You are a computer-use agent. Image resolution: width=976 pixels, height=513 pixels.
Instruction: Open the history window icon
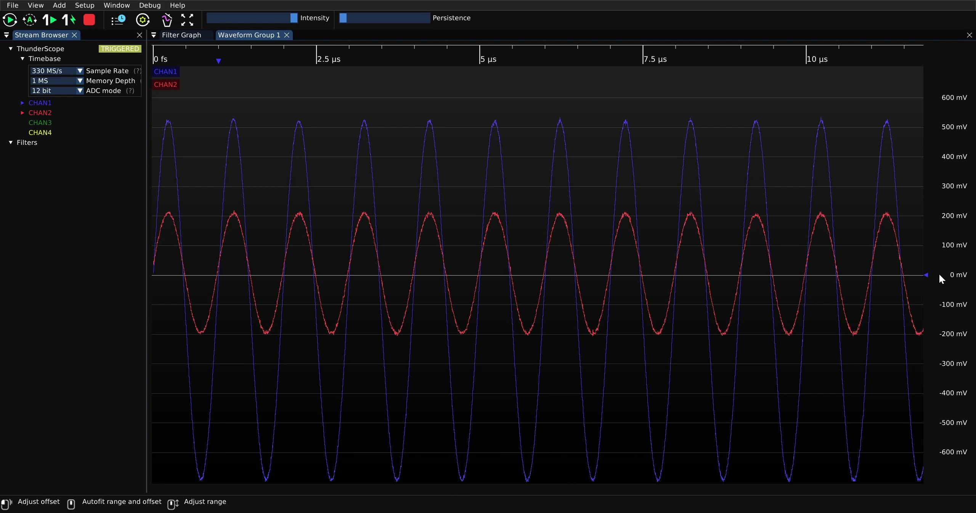coord(118,20)
